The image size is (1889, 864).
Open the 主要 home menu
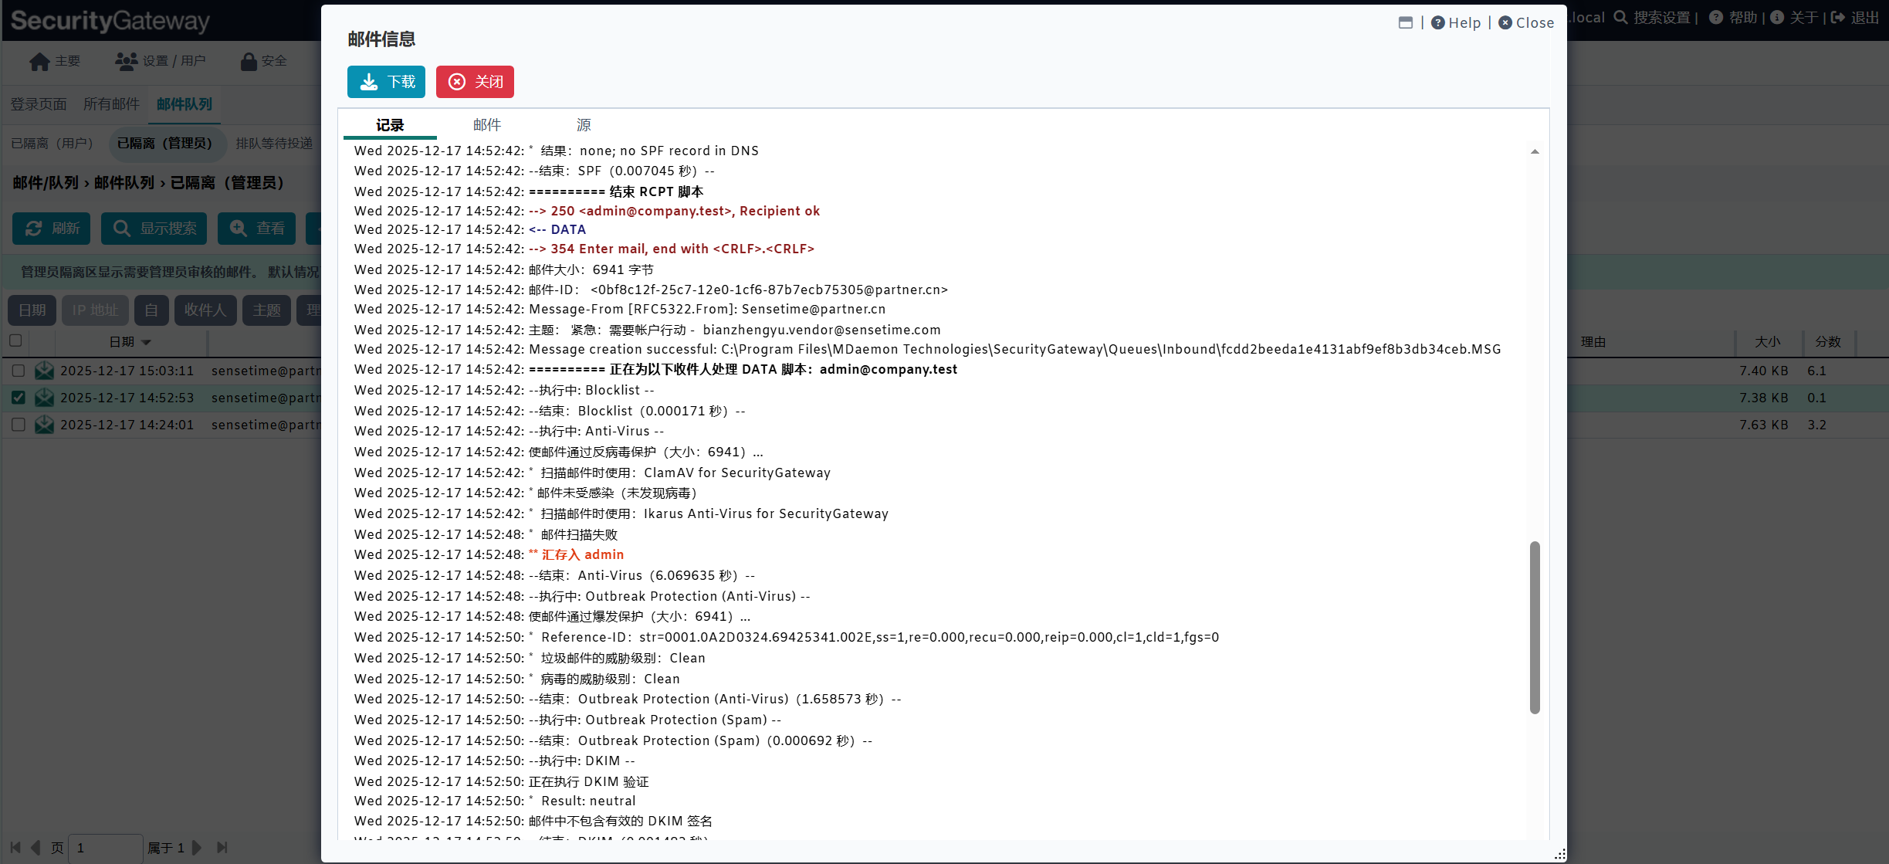(55, 61)
